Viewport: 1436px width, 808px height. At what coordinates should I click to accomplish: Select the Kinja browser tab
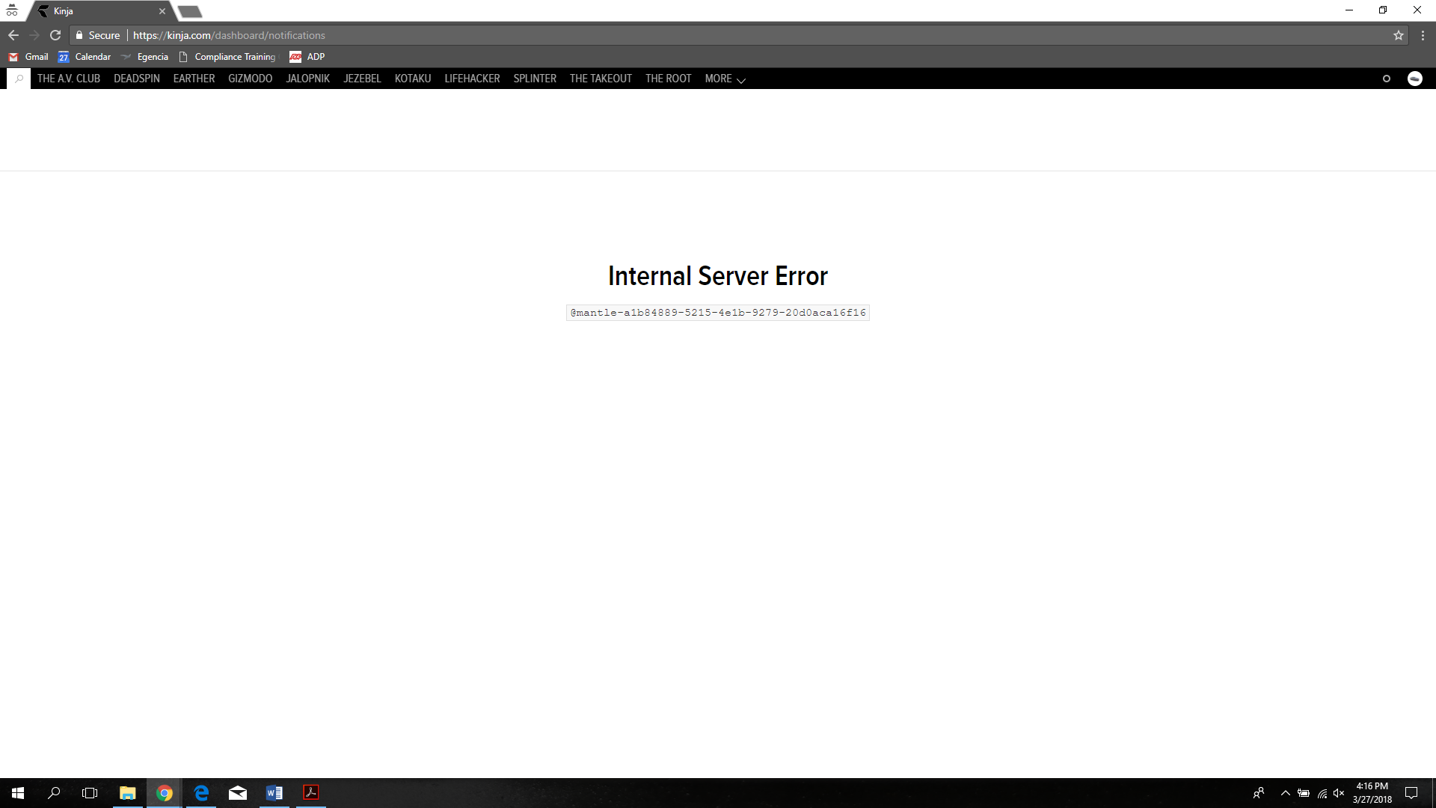point(101,11)
